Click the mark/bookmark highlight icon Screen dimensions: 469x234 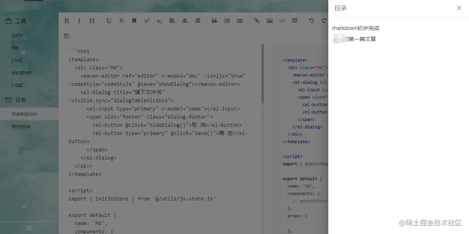tap(134, 21)
